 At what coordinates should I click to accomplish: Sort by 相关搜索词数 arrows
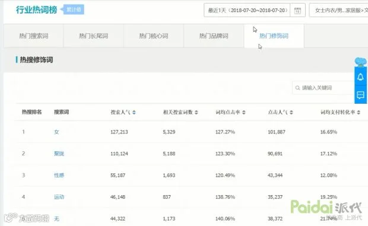coord(196,112)
